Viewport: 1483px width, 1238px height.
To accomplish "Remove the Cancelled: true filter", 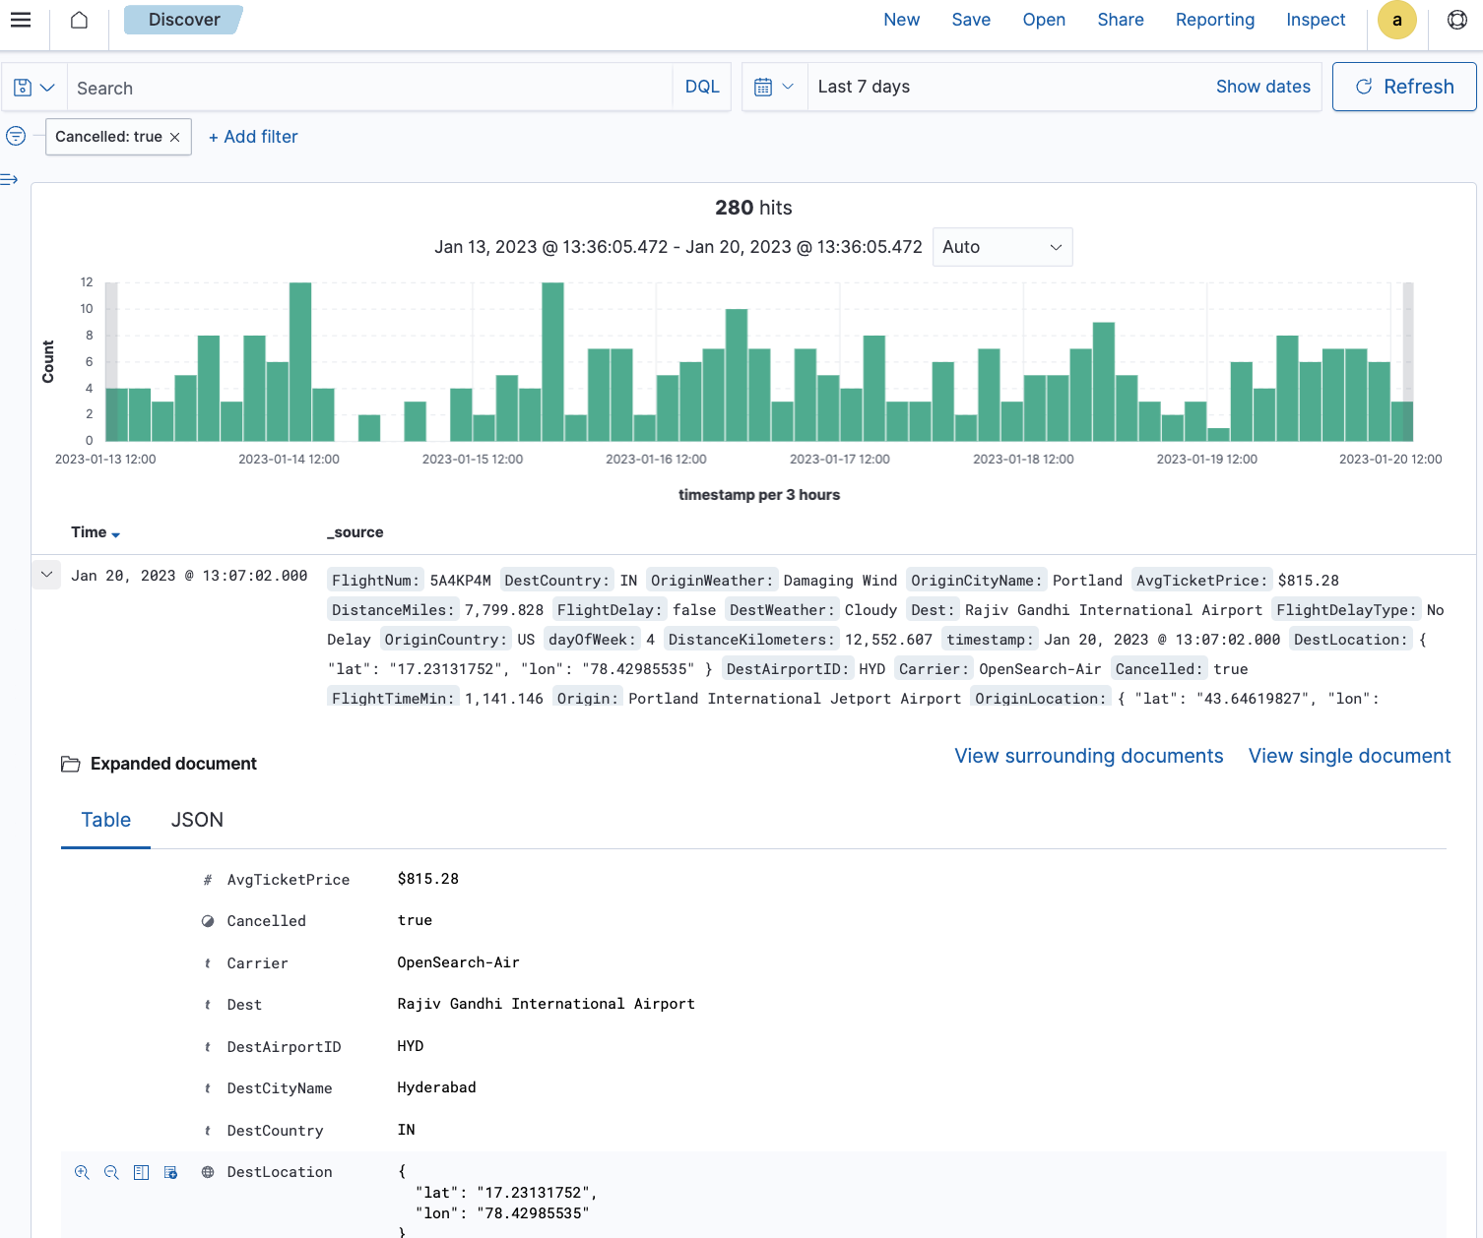I will click(x=174, y=137).
